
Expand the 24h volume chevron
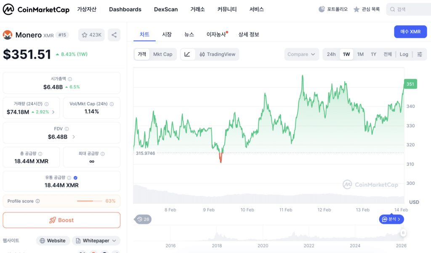click(53, 112)
